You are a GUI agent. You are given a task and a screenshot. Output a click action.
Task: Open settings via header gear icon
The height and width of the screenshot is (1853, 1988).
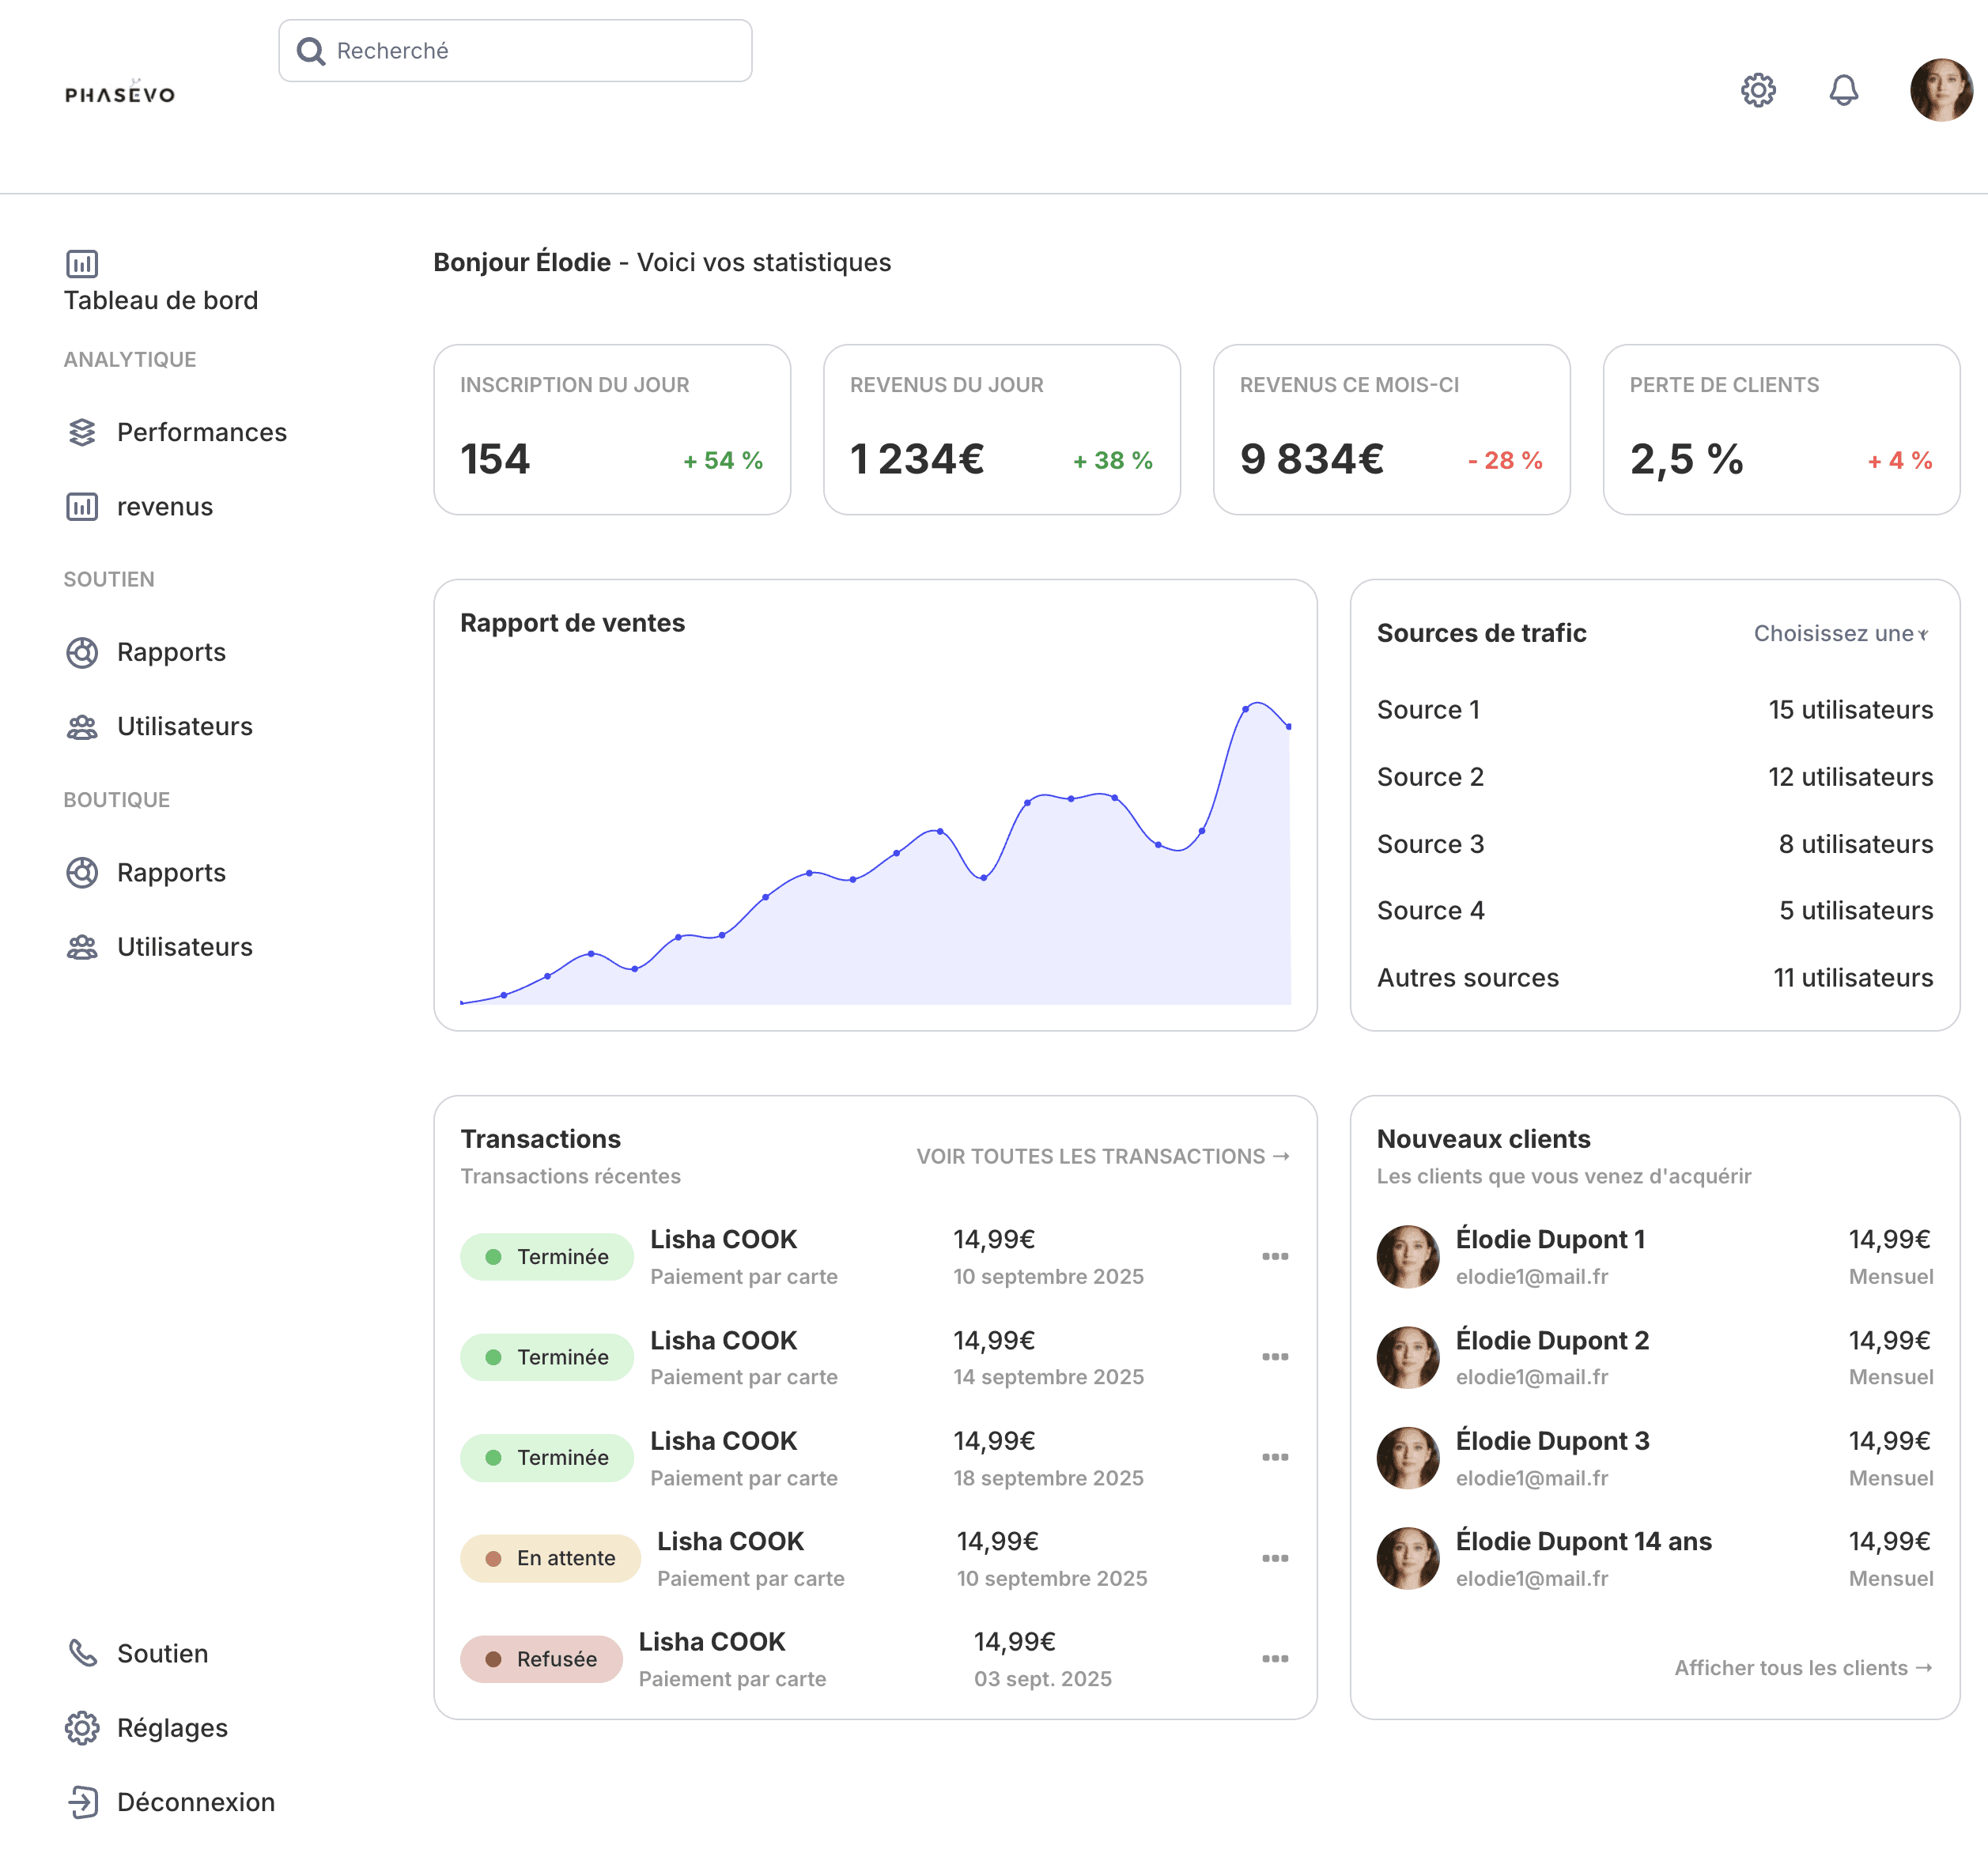click(1757, 90)
